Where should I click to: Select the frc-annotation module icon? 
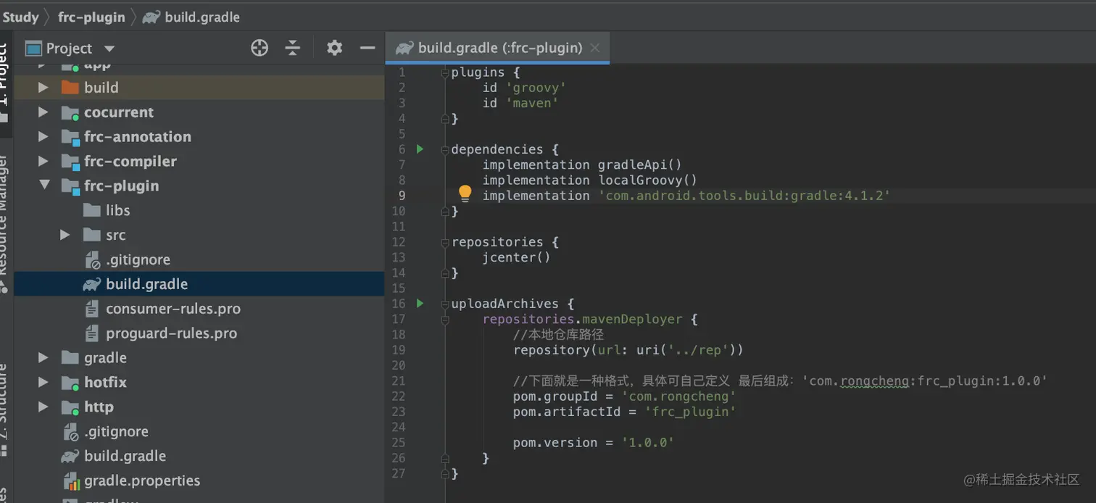point(70,137)
